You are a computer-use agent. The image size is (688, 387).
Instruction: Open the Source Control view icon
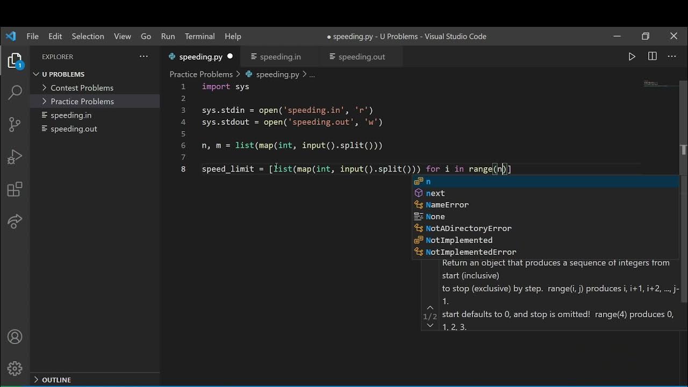point(15,124)
